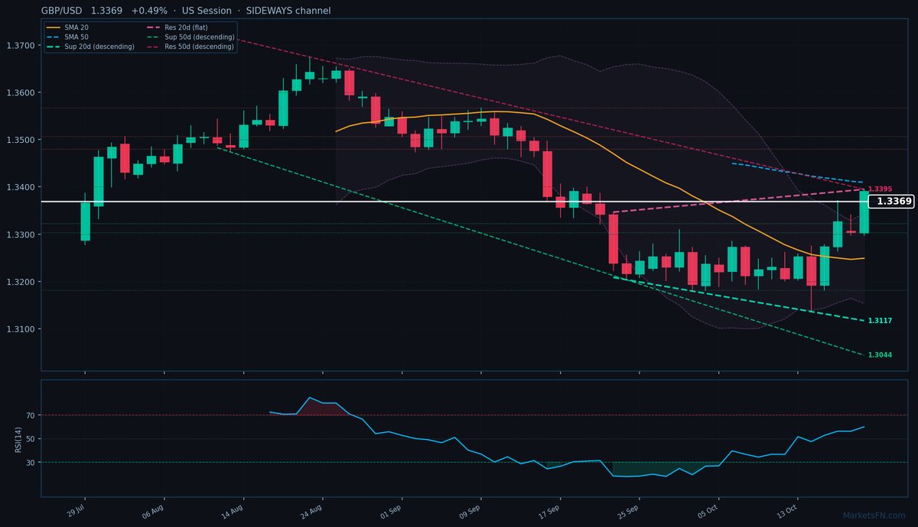Screen dimensions: 918x527
Task: Click the 06 Aug date label
Action: [154, 511]
